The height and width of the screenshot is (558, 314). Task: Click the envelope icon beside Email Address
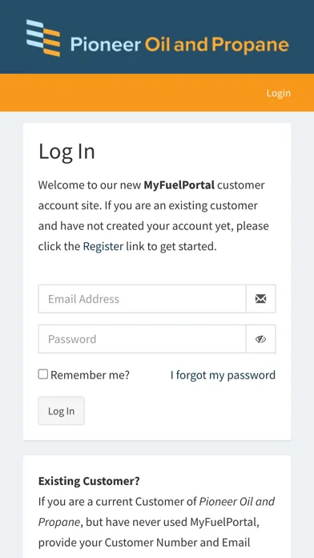click(x=260, y=299)
